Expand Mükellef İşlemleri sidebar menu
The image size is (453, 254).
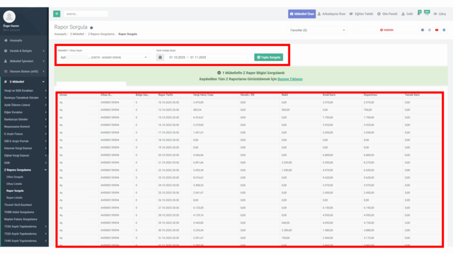24,61
